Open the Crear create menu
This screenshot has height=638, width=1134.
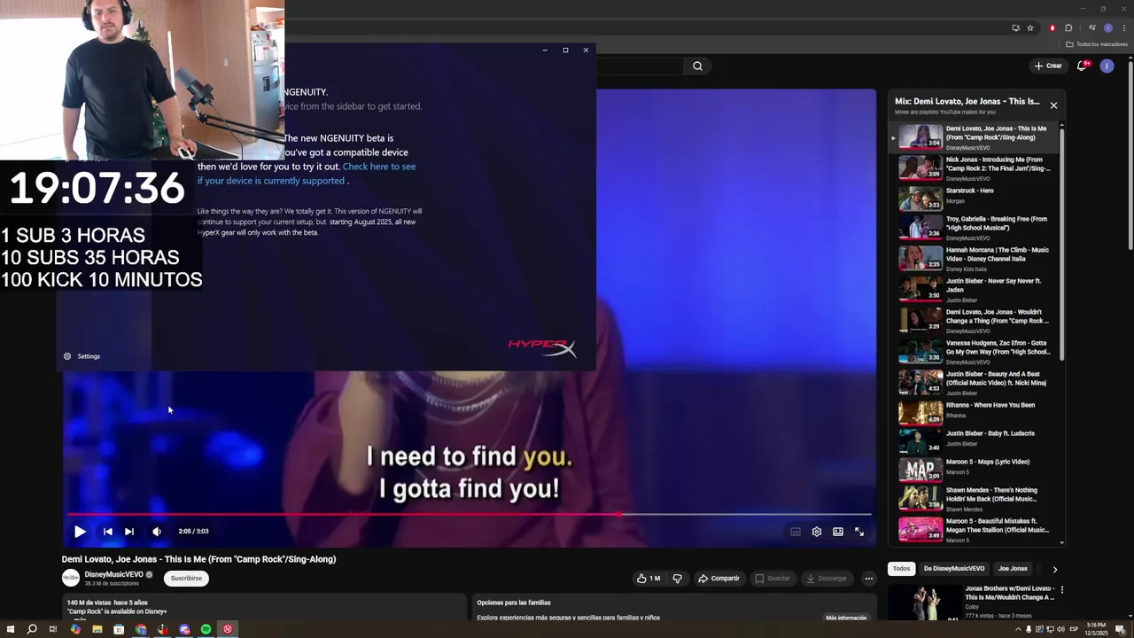pyautogui.click(x=1048, y=66)
